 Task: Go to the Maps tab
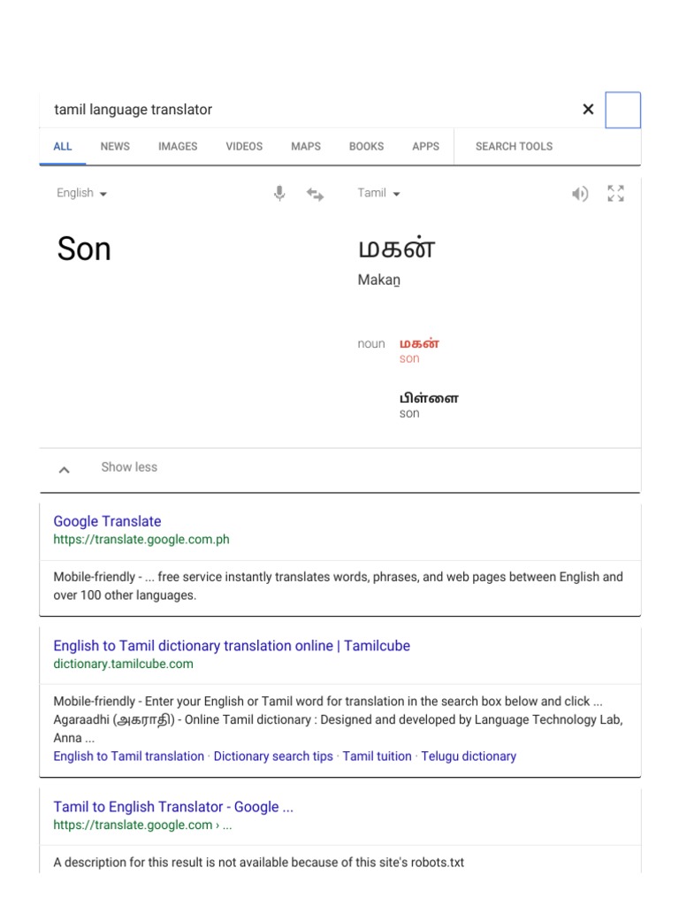(306, 146)
